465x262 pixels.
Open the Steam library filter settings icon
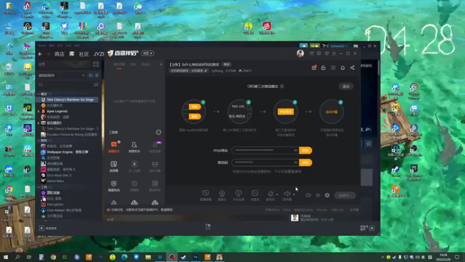point(96,84)
